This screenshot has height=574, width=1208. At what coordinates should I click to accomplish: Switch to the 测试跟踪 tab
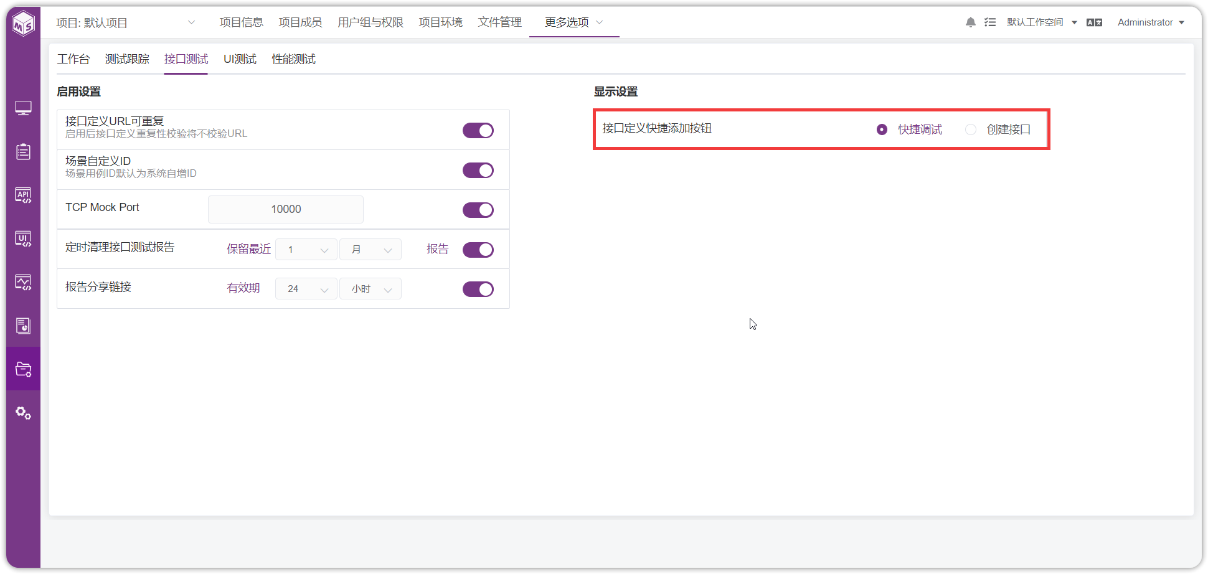[x=127, y=59]
